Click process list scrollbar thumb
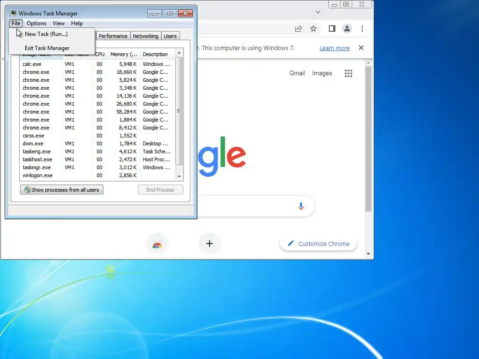 (179, 111)
